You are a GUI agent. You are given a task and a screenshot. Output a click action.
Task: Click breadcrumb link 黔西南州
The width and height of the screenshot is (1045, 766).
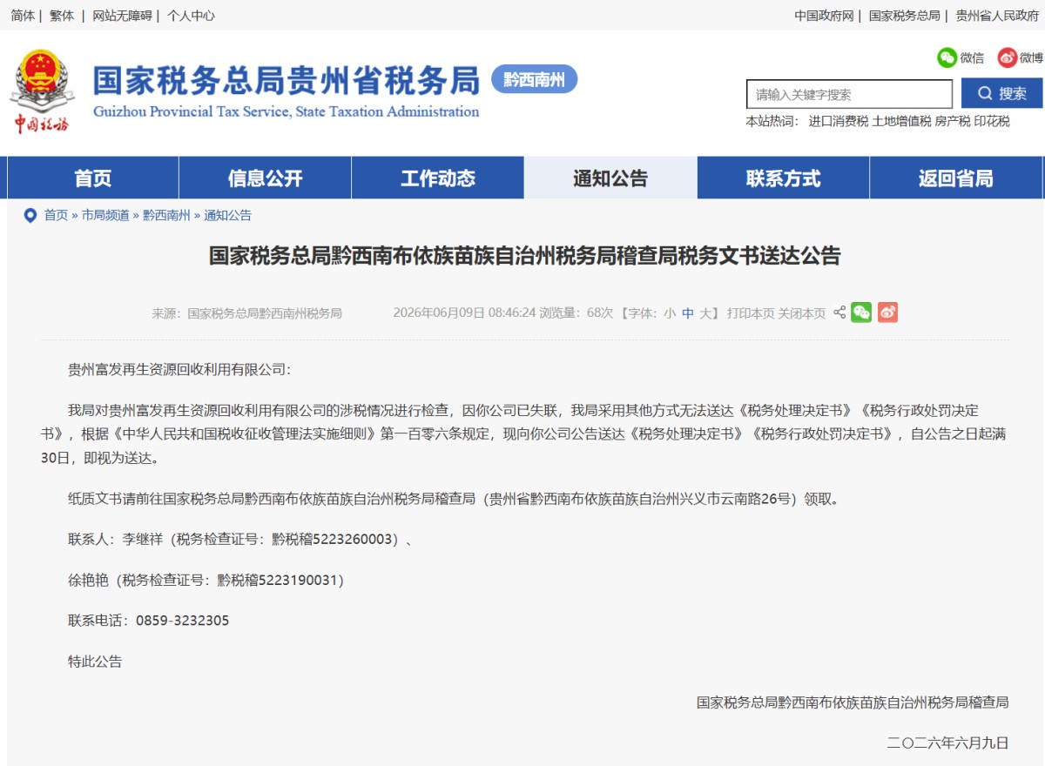(x=166, y=215)
